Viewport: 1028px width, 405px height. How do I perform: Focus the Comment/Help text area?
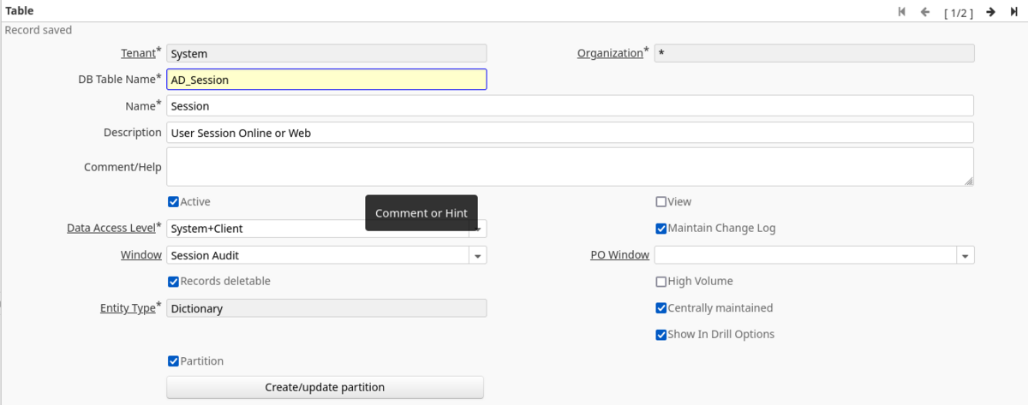[570, 166]
